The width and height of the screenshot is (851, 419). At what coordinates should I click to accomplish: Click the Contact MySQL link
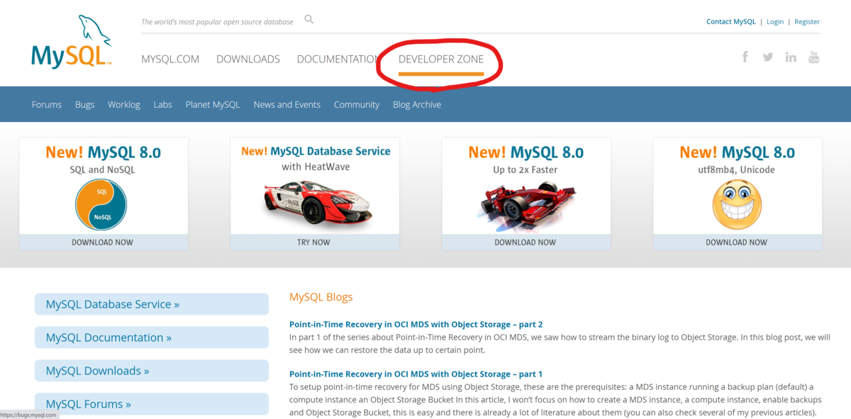coord(731,21)
